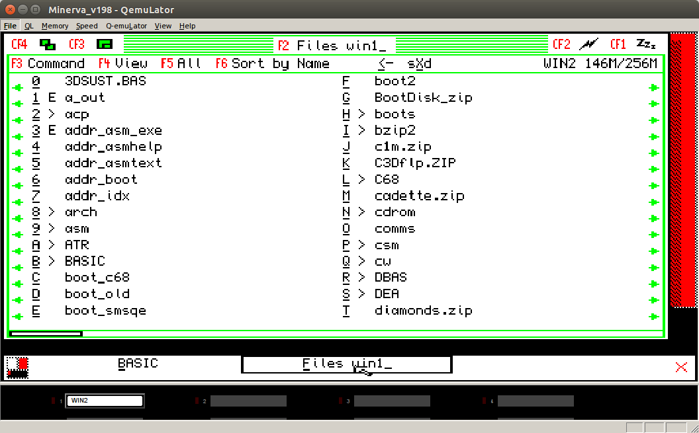
Task: Expand the asm directory
Action: click(52, 228)
